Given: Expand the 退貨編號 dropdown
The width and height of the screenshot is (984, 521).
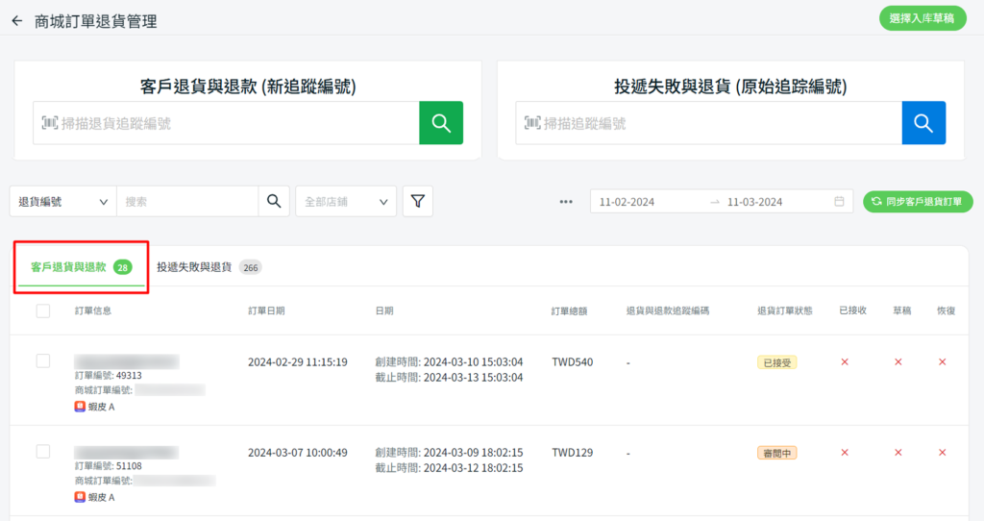Looking at the screenshot, I should coord(62,202).
